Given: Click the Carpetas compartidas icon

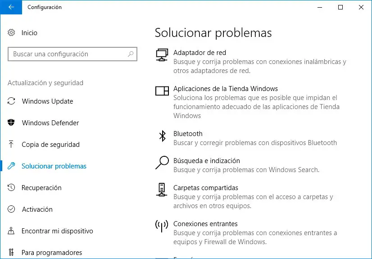Looking at the screenshot, I should [162, 190].
